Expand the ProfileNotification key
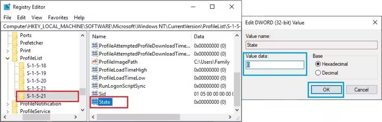This screenshot has width=382, height=122. click(7, 104)
